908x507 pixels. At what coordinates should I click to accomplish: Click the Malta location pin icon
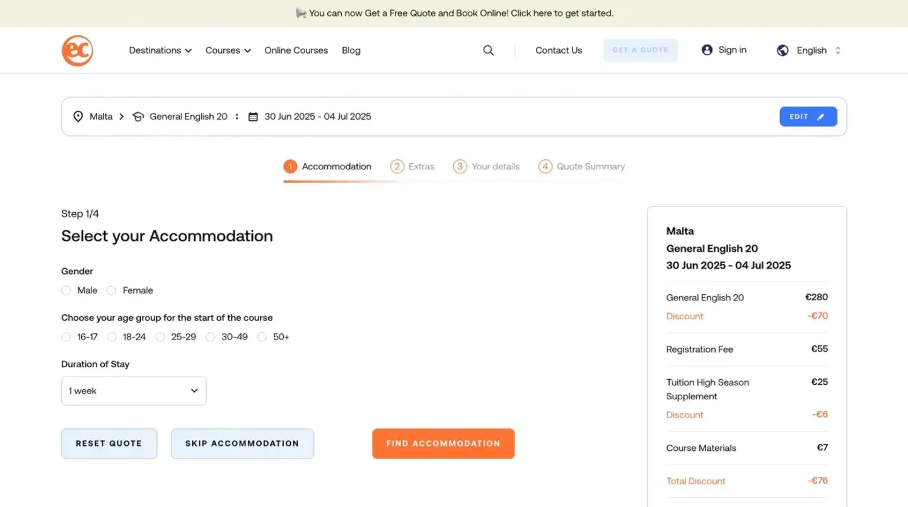[78, 117]
